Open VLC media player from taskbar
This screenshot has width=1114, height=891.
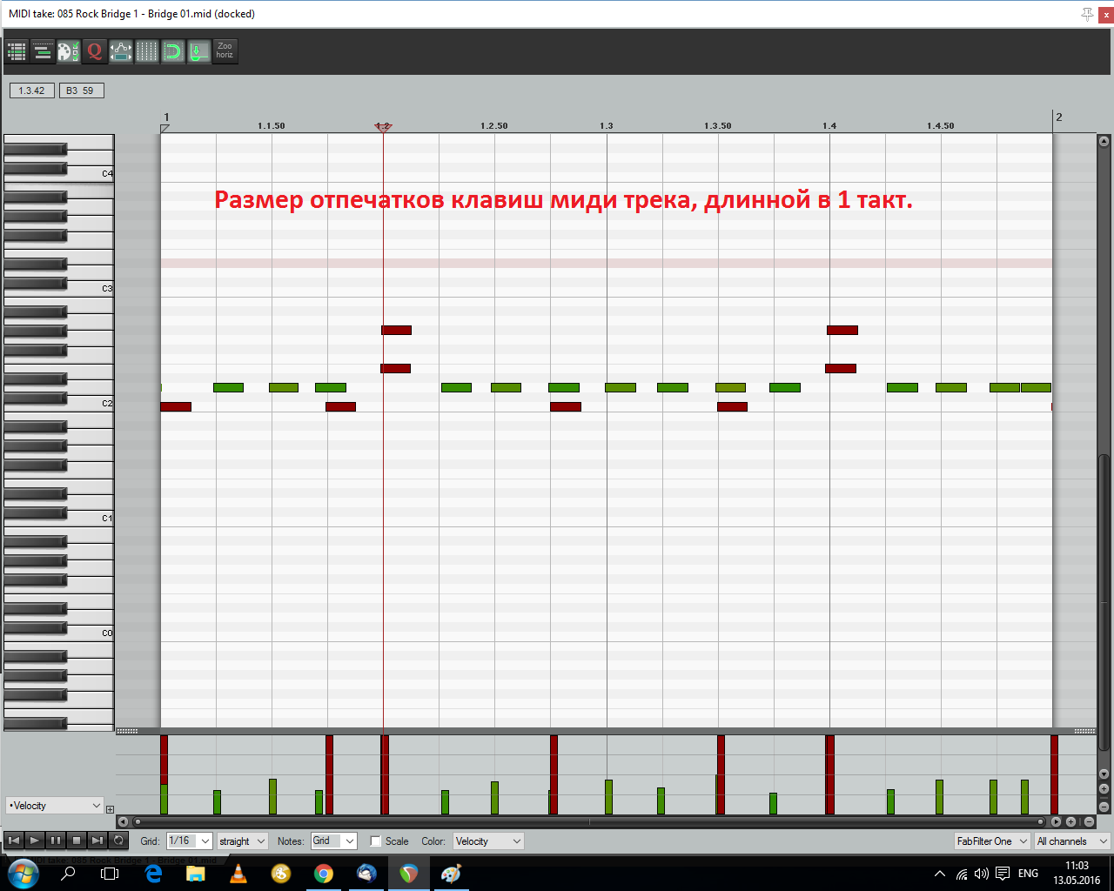[x=238, y=874]
